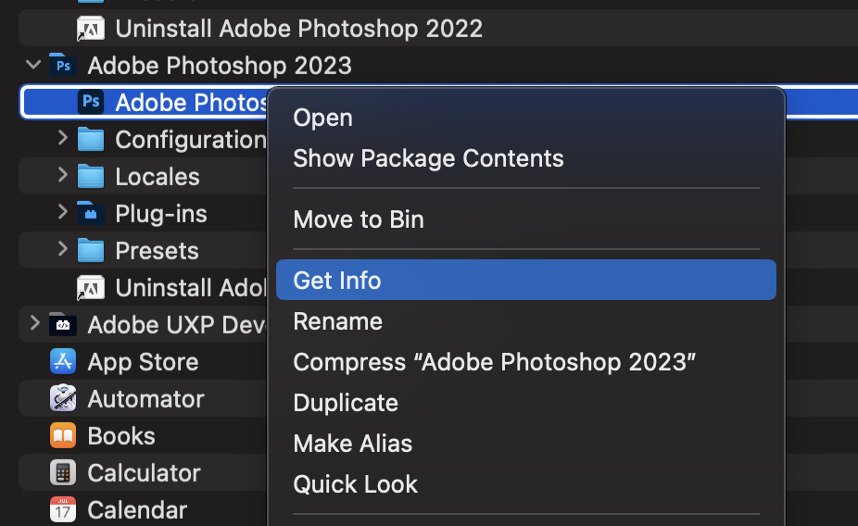
Task: Click the Calculator app icon
Action: (x=63, y=472)
